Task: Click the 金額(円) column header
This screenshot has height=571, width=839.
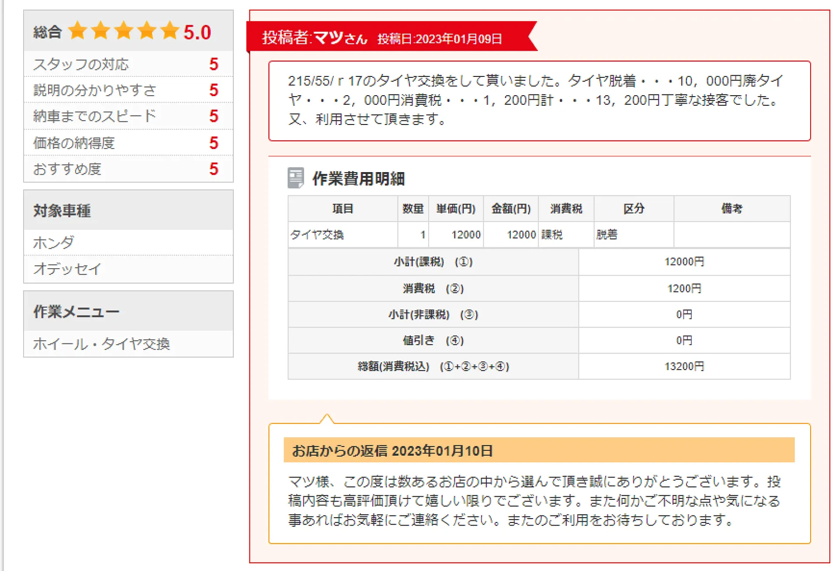Action: [510, 208]
